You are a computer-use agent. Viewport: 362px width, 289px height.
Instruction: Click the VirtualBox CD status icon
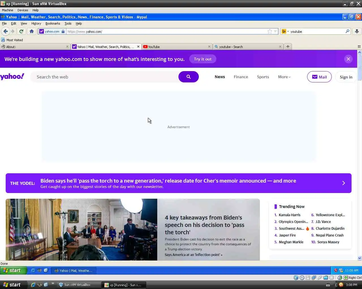pyautogui.click(x=302, y=278)
